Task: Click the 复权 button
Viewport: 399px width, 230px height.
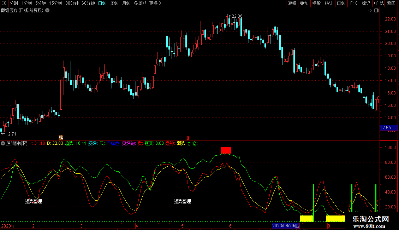Action: pyautogui.click(x=292, y=3)
